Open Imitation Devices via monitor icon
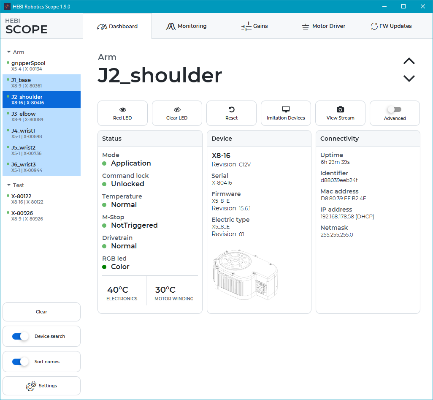This screenshot has width=433, height=400. (286, 109)
